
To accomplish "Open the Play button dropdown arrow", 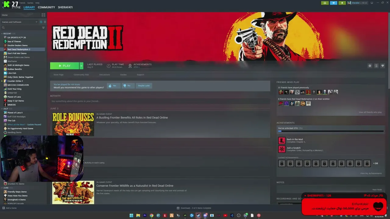I will (81, 66).
